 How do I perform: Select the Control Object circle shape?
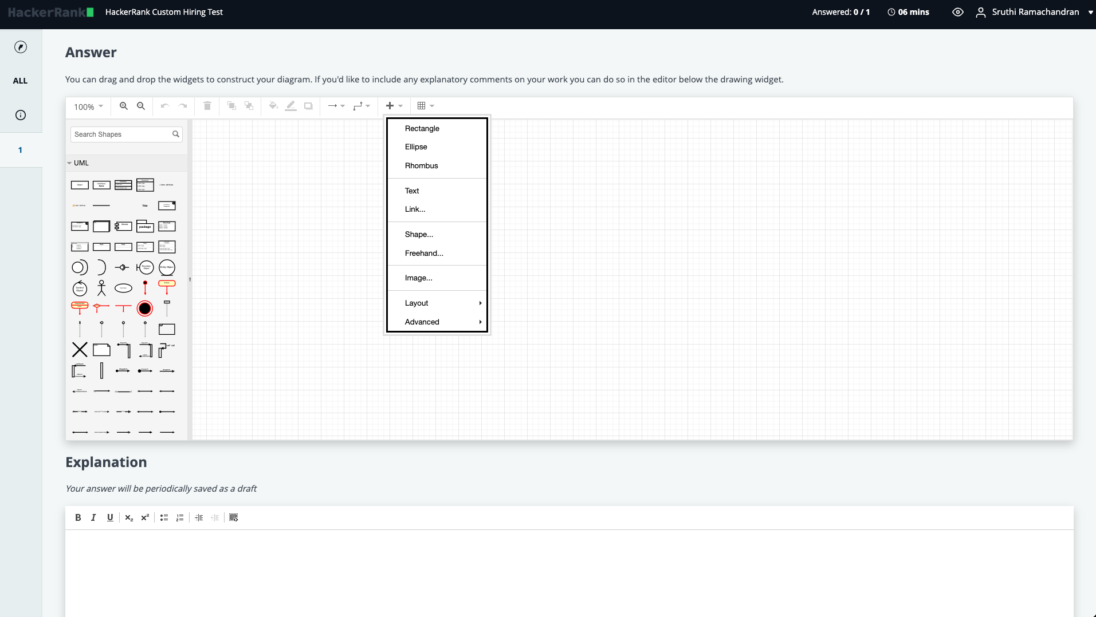click(80, 288)
